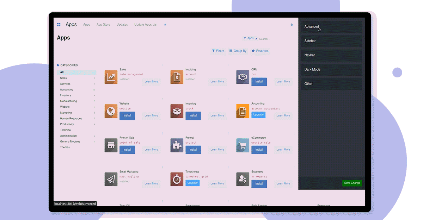Viewport: 423px width, 220px height.
Task: Install the Website app
Action: click(127, 115)
